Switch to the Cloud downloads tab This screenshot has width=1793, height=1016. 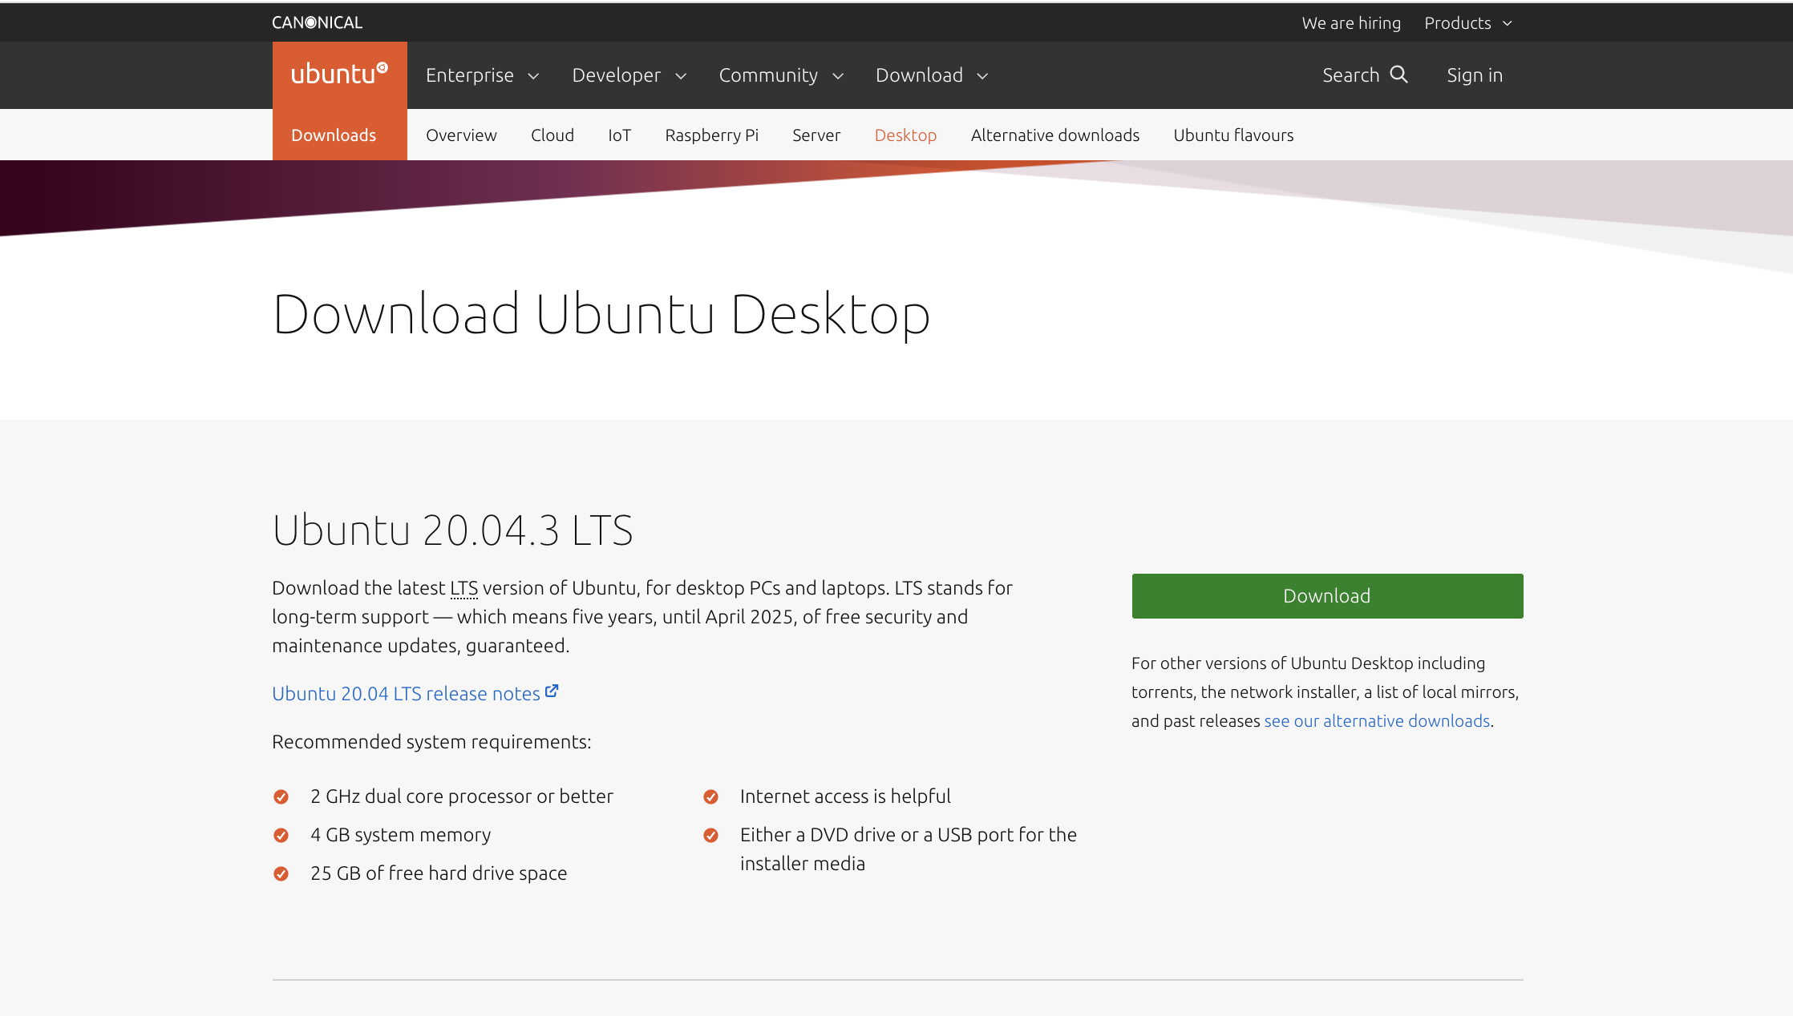pos(552,135)
